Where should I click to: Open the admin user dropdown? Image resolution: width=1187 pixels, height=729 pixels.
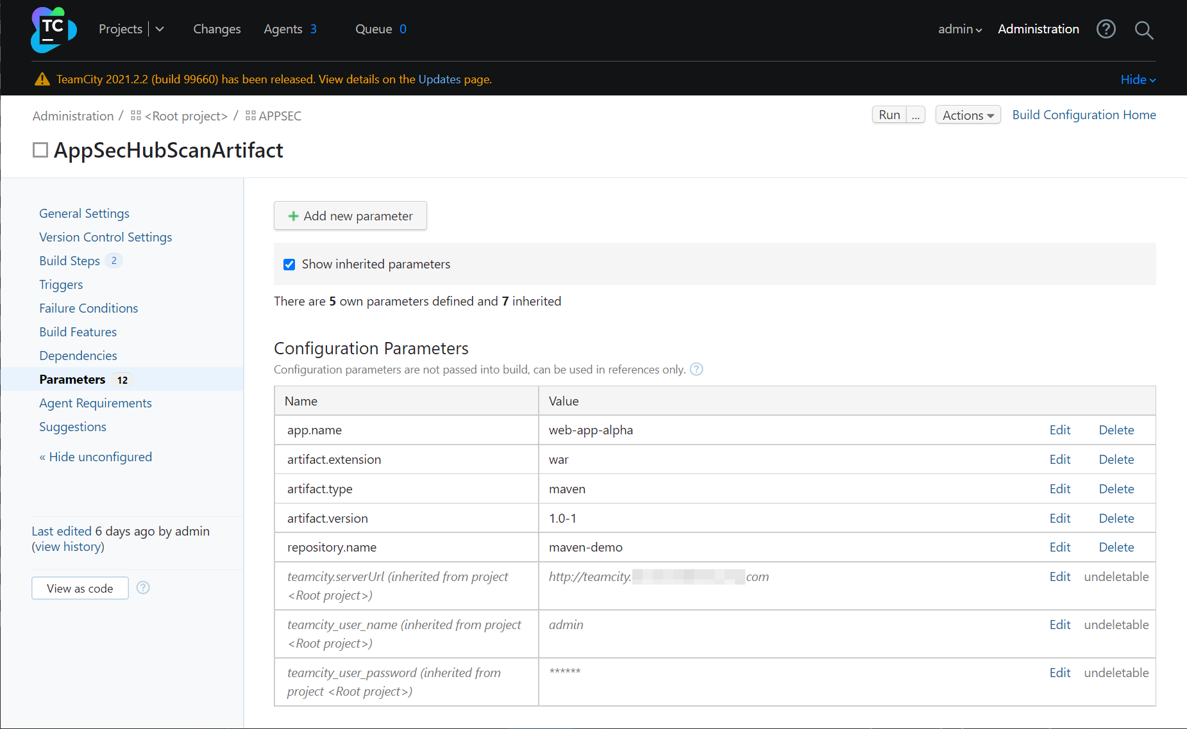point(959,29)
